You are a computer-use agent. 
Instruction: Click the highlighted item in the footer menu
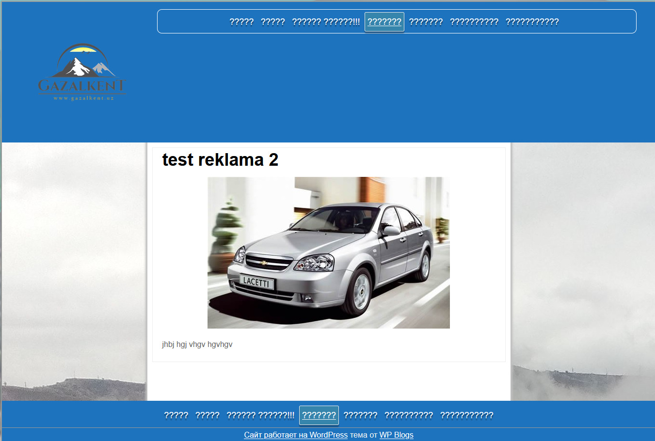319,415
